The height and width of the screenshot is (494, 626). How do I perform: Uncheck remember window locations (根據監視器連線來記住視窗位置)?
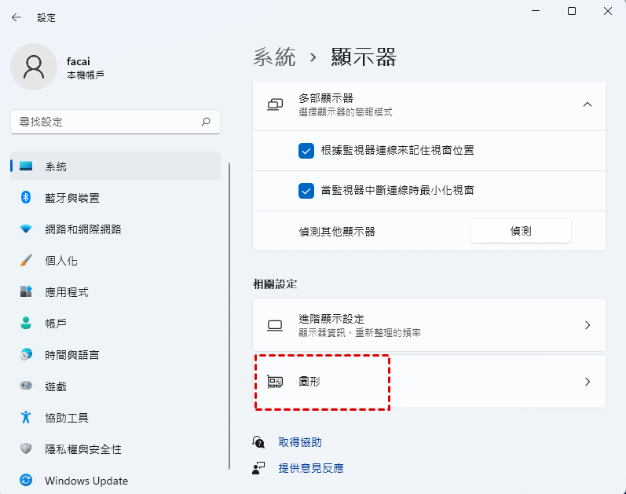coord(306,150)
